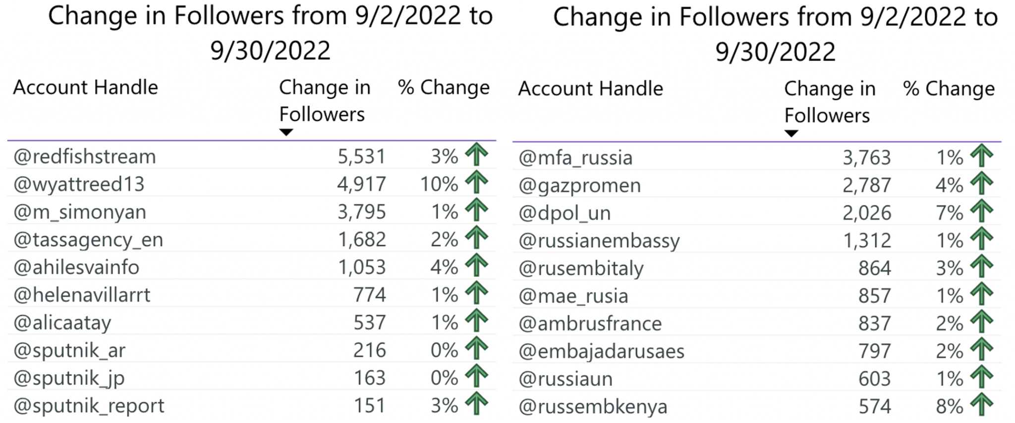Screen dimensions: 1015x423
Task: Click the green up arrow beside @redfishstream
Action: point(477,154)
